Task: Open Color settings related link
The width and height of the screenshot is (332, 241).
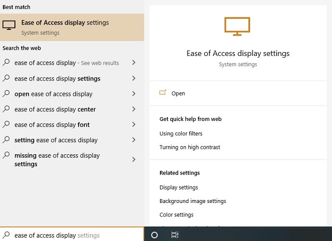Action: coord(176,215)
